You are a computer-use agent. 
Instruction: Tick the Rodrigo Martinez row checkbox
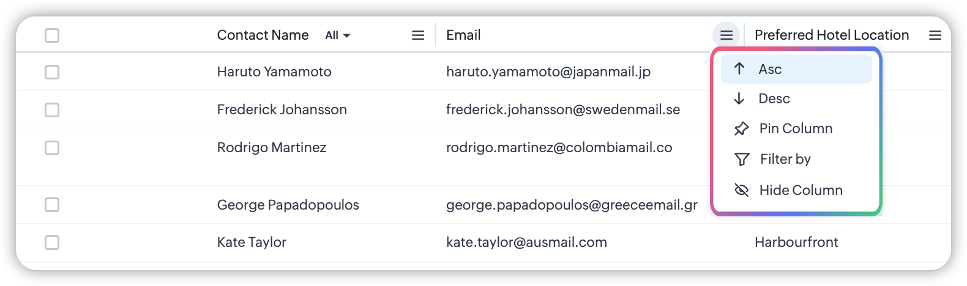tap(52, 148)
